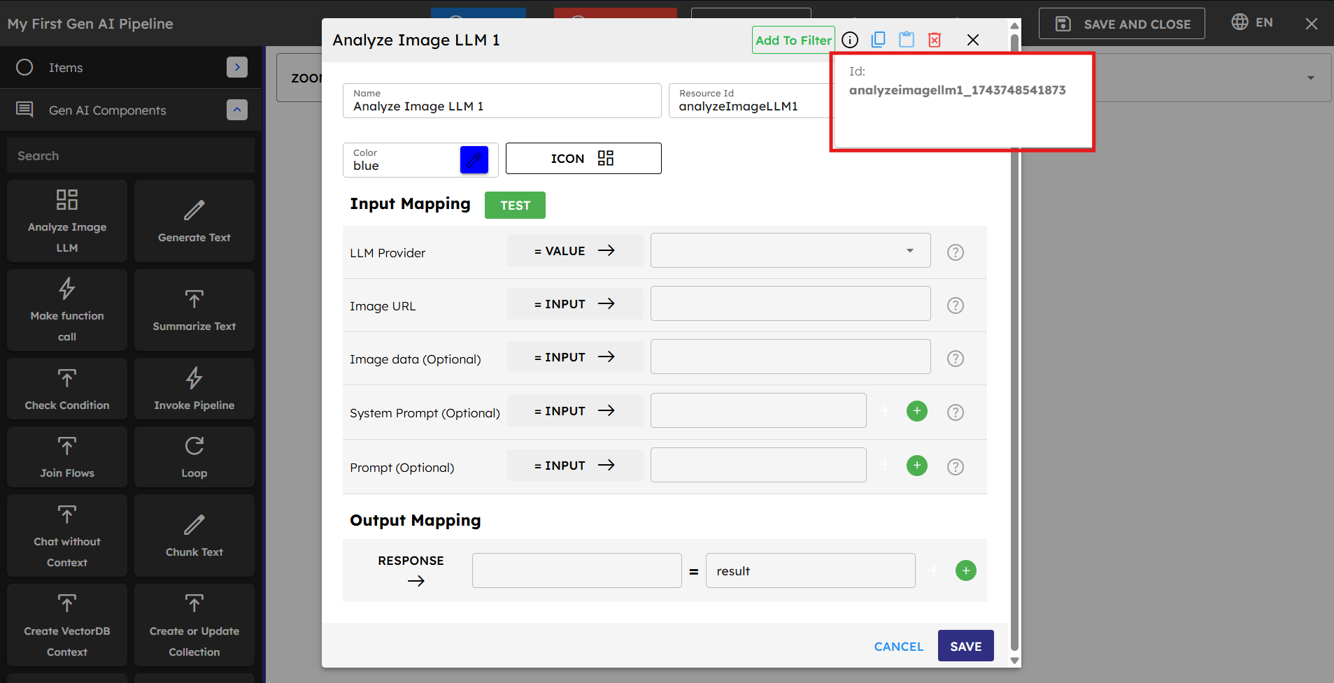This screenshot has height=683, width=1334.
Task: Click the SAVE button
Action: (x=965, y=647)
